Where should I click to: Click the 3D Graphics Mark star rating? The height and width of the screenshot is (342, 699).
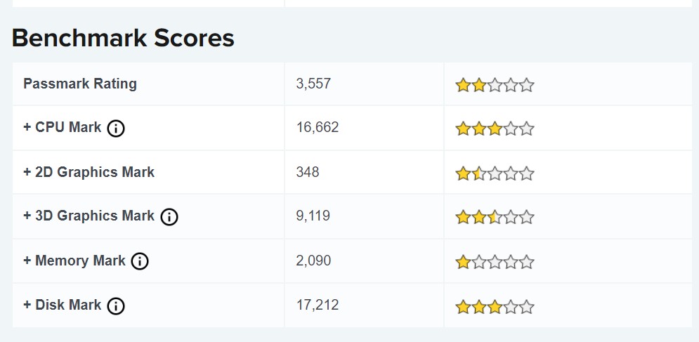[495, 218]
